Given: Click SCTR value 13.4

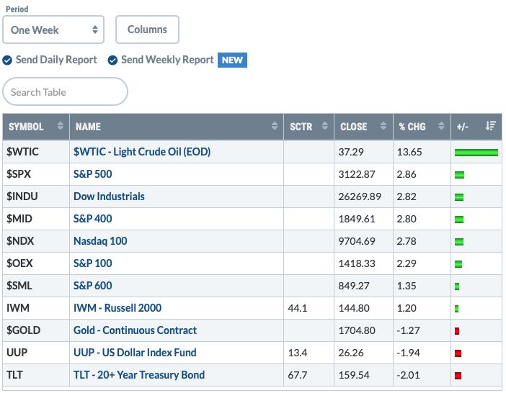Looking at the screenshot, I should coord(298,353).
